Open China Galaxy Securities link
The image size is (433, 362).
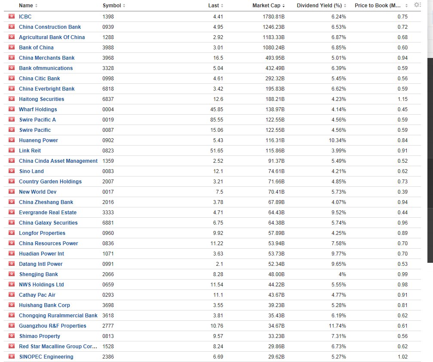[x=48, y=222]
